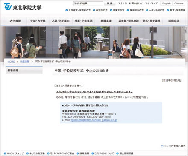
Task: Click ページの先頭へ戻る back-to-top link
Action: pyautogui.click(x=175, y=146)
